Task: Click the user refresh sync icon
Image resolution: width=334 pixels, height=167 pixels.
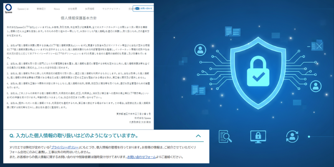Action: (x=292, y=137)
